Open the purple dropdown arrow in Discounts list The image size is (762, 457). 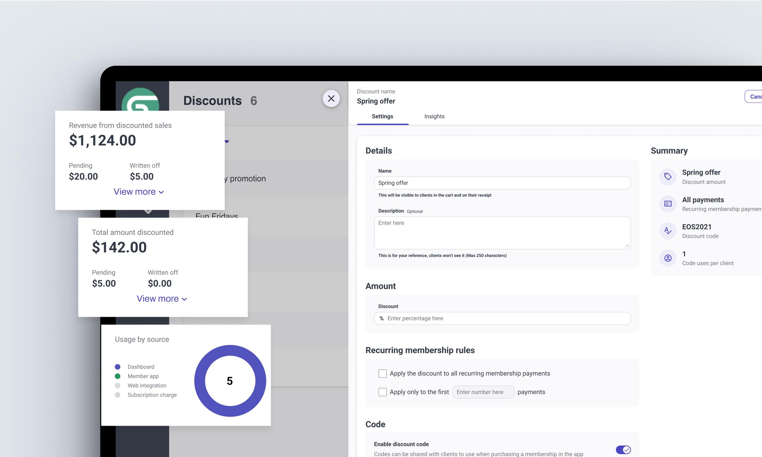click(x=227, y=141)
